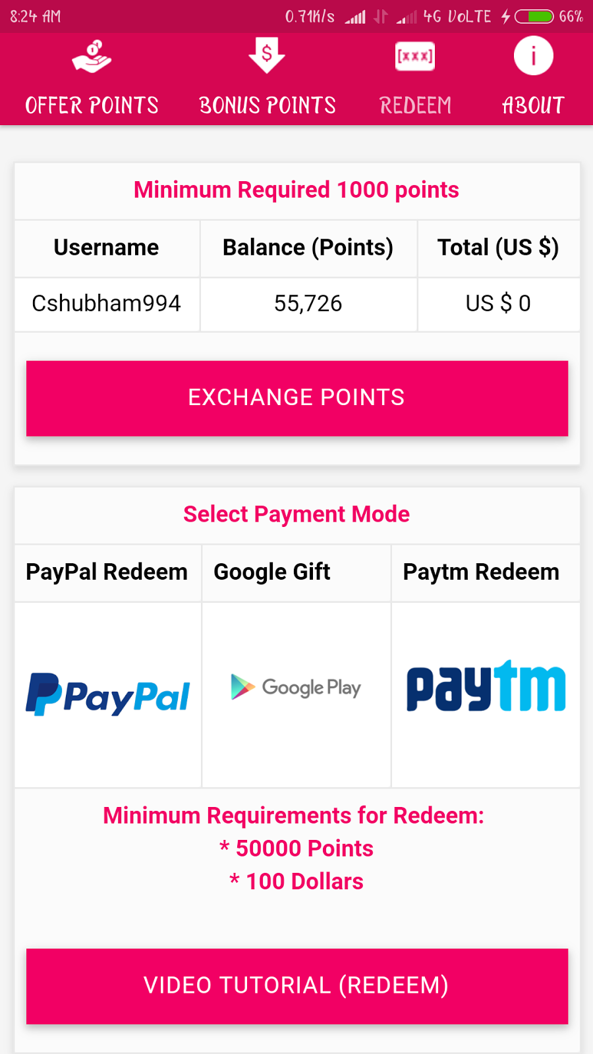Click the EXCHANGE POINTS button
Screen dimensions: 593x1054
pos(297,398)
